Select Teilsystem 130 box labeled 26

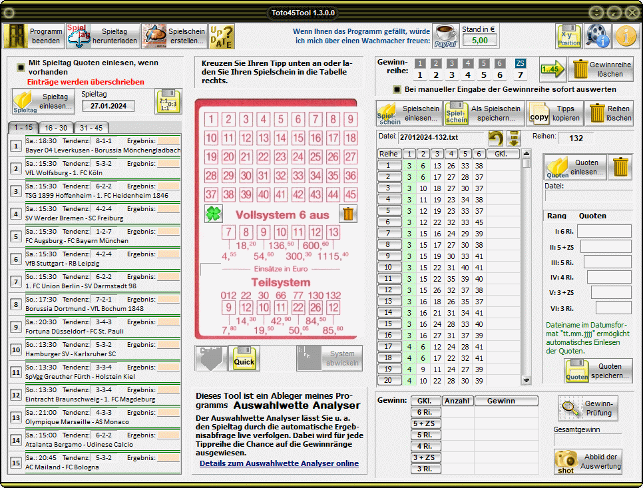point(316,308)
